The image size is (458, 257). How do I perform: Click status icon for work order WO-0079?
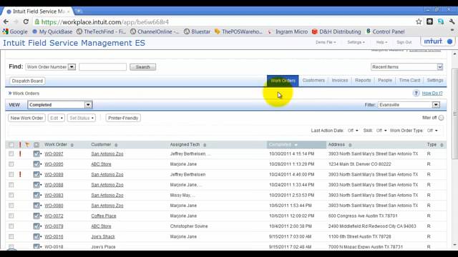36,226
